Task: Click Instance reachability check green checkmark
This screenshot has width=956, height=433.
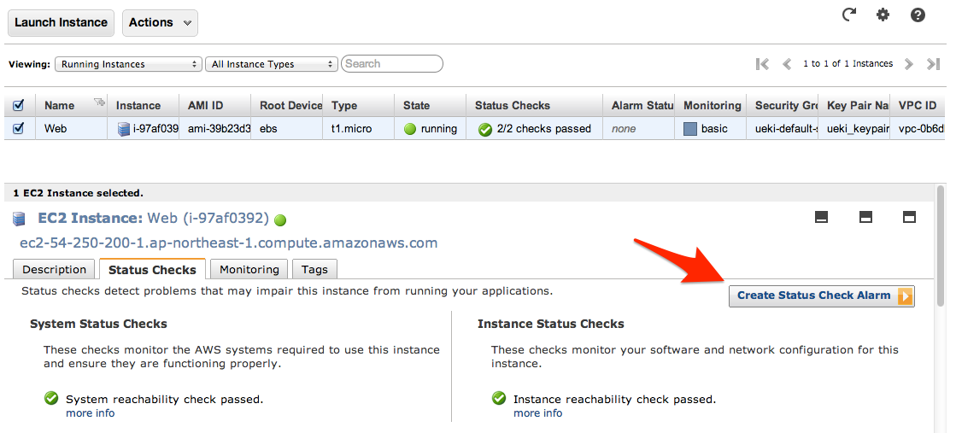Action: tap(499, 398)
